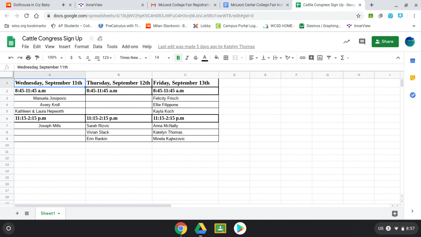Switch to McLeod College Fair Registration tab
The width and height of the screenshot is (421, 237).
pyautogui.click(x=184, y=5)
